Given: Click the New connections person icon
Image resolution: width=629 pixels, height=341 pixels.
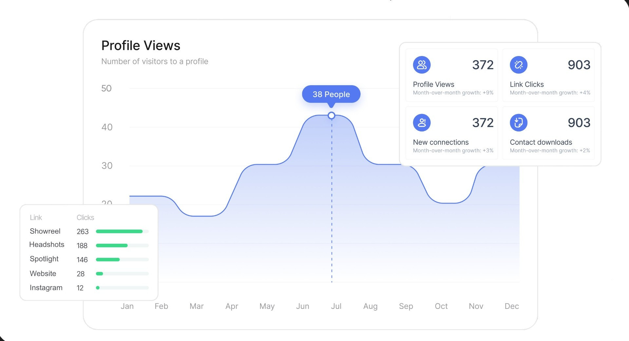Looking at the screenshot, I should (422, 123).
